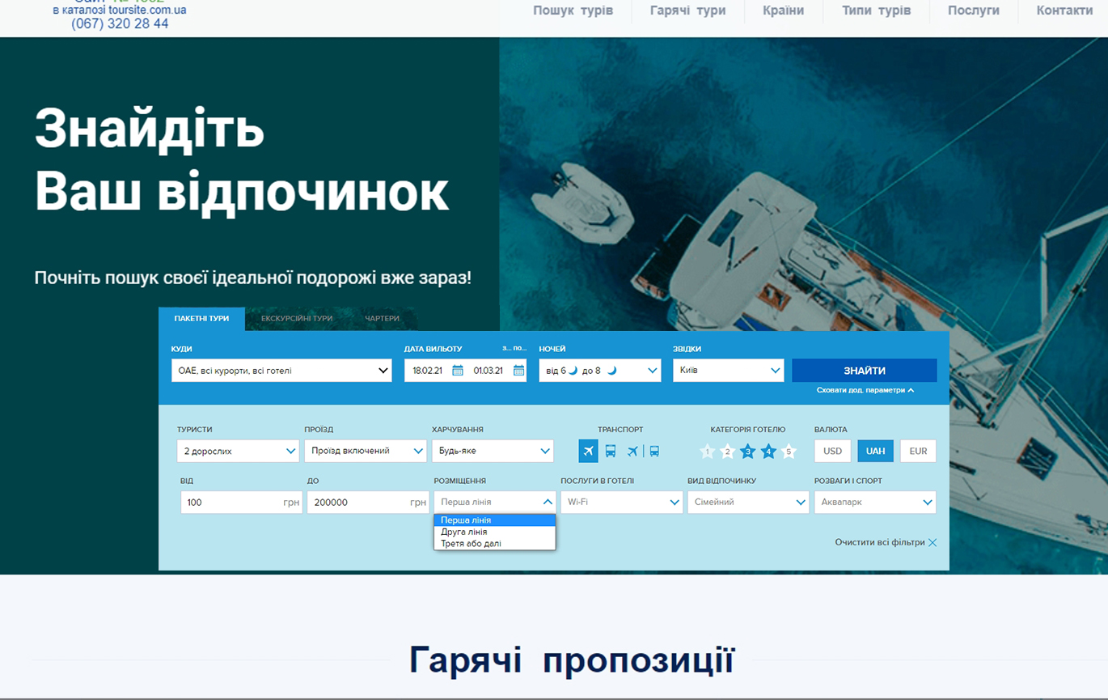Click the Знайти search button
The width and height of the screenshot is (1108, 700).
tap(865, 371)
